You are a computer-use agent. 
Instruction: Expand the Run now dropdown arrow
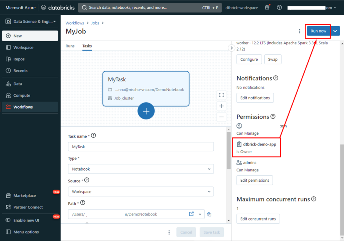pos(335,31)
